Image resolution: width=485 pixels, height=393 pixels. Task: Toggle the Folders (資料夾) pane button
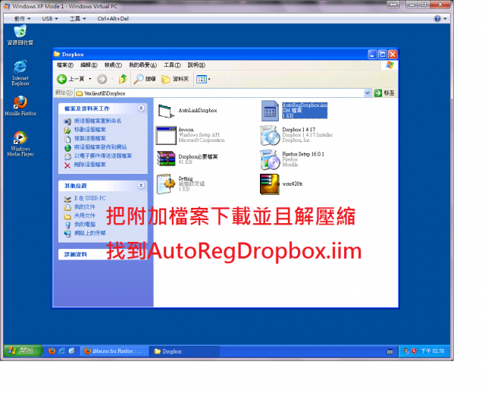[175, 79]
